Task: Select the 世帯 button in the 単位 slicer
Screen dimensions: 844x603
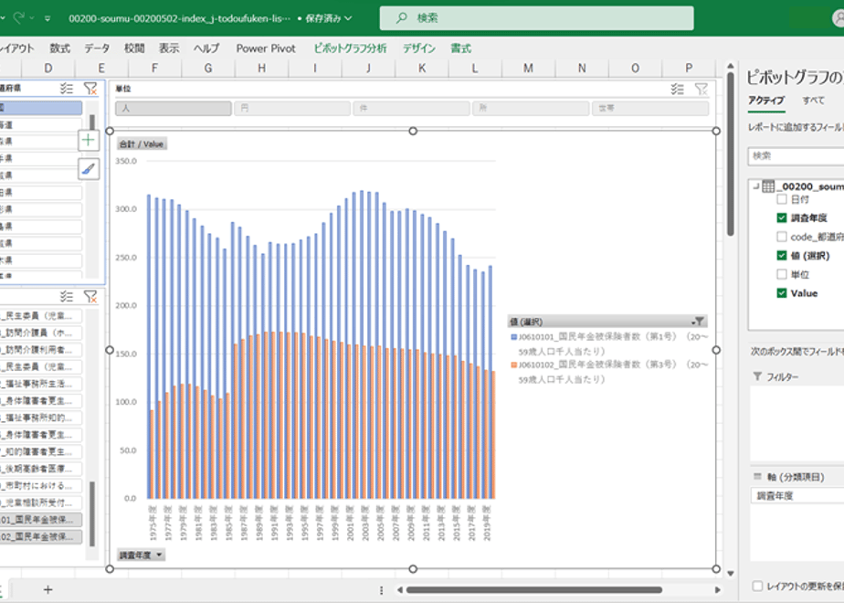Action: tap(650, 108)
